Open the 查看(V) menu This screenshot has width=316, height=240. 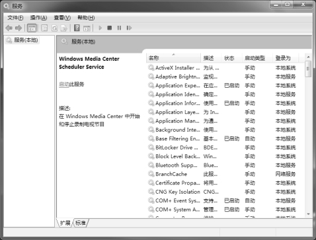pyautogui.click(x=62, y=18)
